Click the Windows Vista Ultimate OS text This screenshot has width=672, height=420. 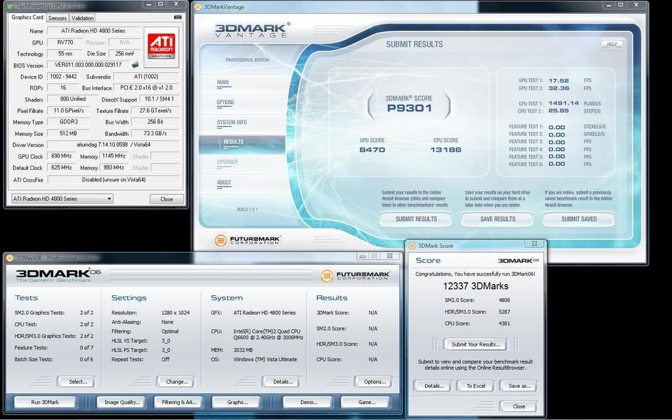tap(265, 359)
